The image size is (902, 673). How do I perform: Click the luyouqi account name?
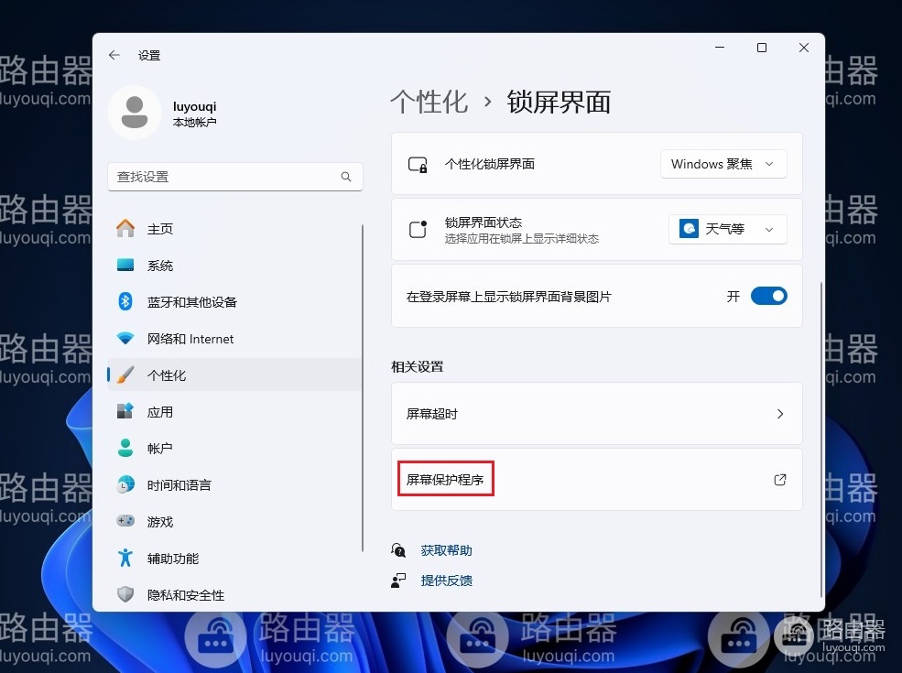(x=194, y=106)
